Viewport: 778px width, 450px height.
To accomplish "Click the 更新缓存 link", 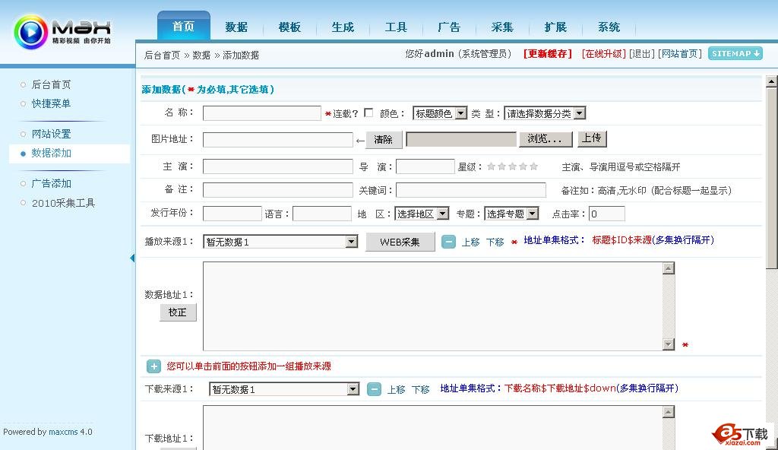I will [x=548, y=54].
